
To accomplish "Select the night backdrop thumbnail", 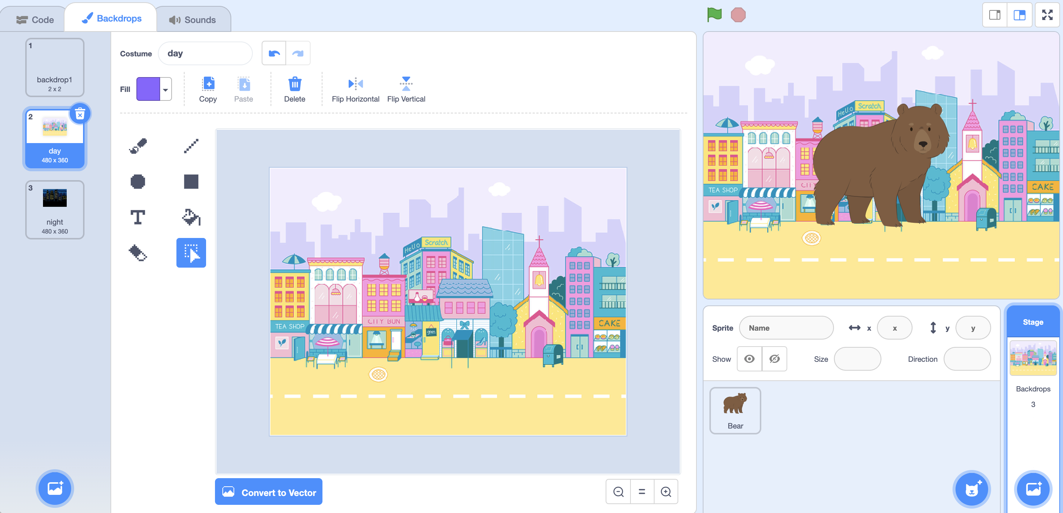I will pos(54,207).
